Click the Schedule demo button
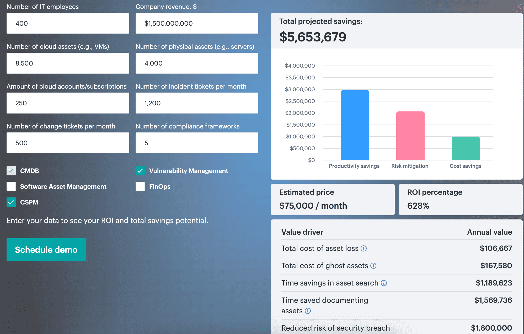Viewport: 524px width, 334px height. tap(46, 250)
